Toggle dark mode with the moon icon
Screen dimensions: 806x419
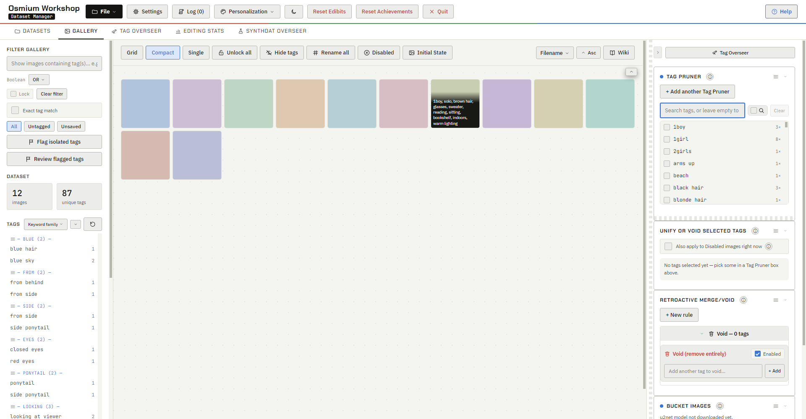(x=294, y=12)
